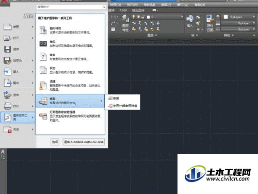Expand the Save As (另存为) submenu arrow
Viewport: 258px width, 194px height.
[x=33, y=60]
